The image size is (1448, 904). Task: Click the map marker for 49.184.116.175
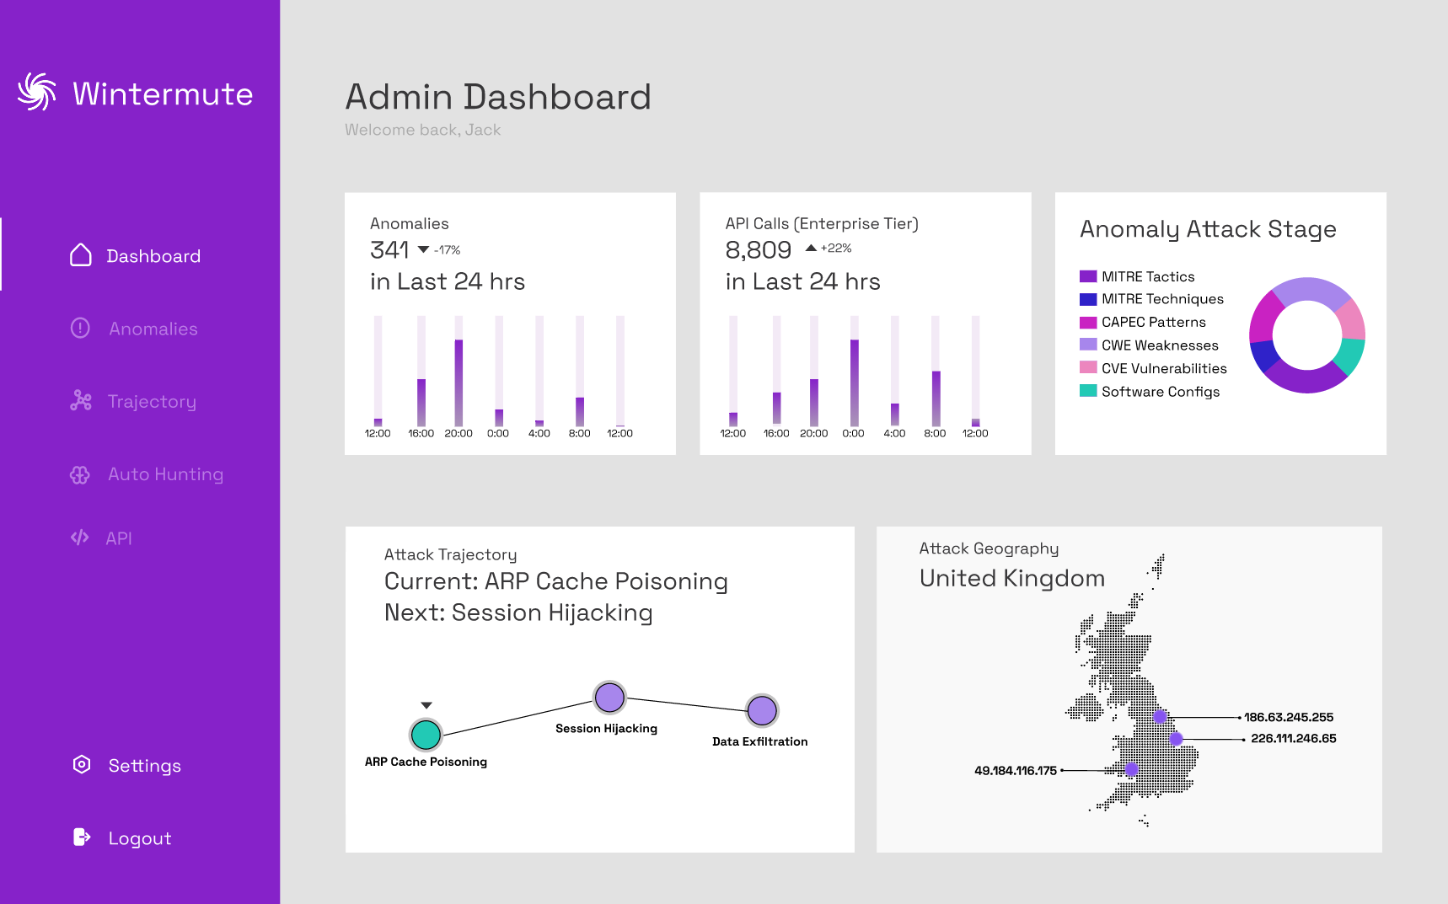1131,769
